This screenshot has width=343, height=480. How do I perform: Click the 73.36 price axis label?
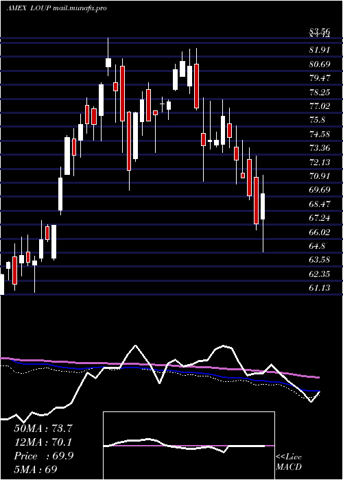click(x=320, y=148)
